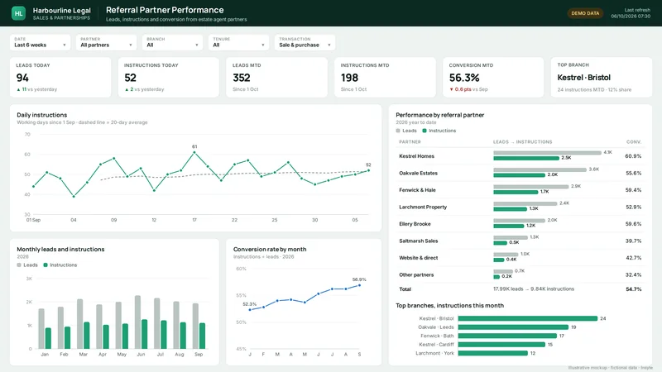Select the Fenwick & Hale partner row
662x372 pixels.
[x=520, y=190]
